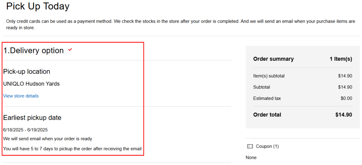Click the UNIQLO Hudson Yards store name
This screenshot has width=362, height=165.
31,84
